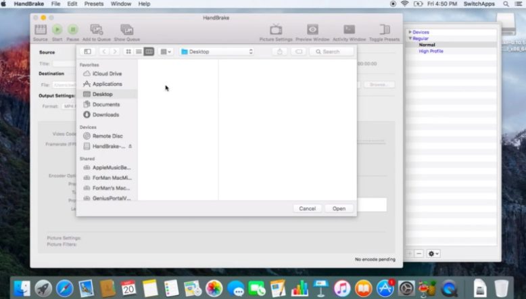526x299 pixels.
Task: Show the Activity Window
Action: coord(349,30)
